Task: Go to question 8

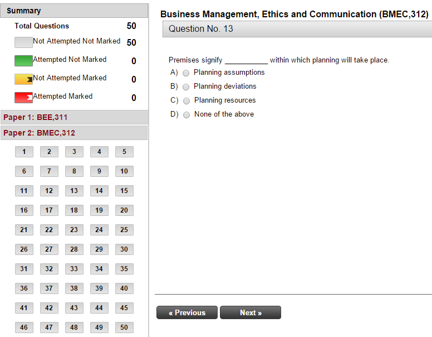Action: coord(74,171)
